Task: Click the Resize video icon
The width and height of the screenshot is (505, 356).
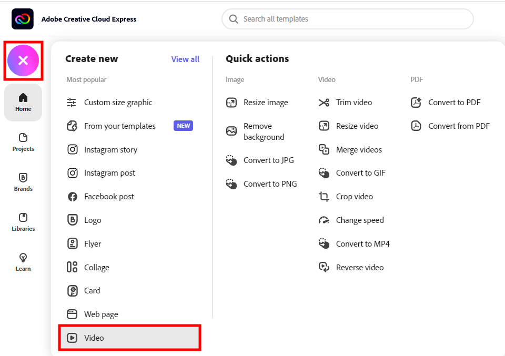Action: coord(324,126)
